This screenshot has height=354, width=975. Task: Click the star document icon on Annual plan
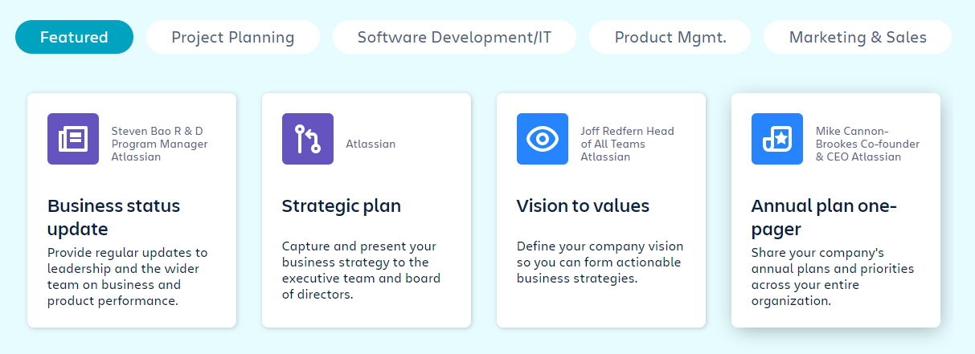click(x=777, y=139)
